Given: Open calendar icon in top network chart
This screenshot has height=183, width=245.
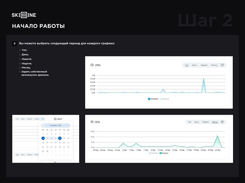Looking at the screenshot, I should click(x=223, y=65).
